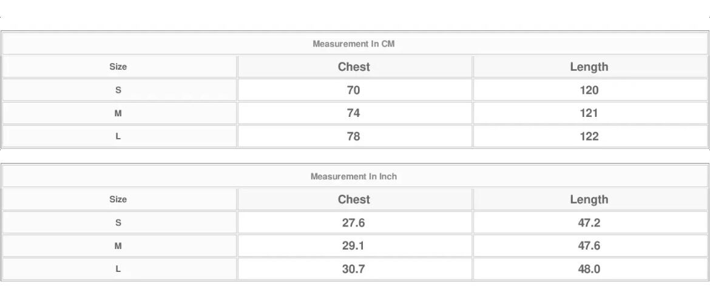This screenshot has height=298, width=710.
Task: Click the length value 120 cell
Action: pyautogui.click(x=589, y=90)
